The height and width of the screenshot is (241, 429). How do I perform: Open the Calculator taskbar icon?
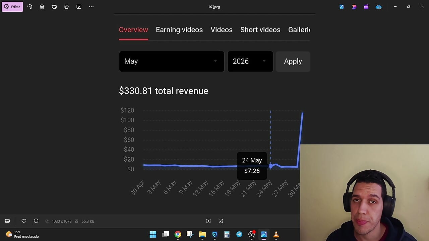227,234
